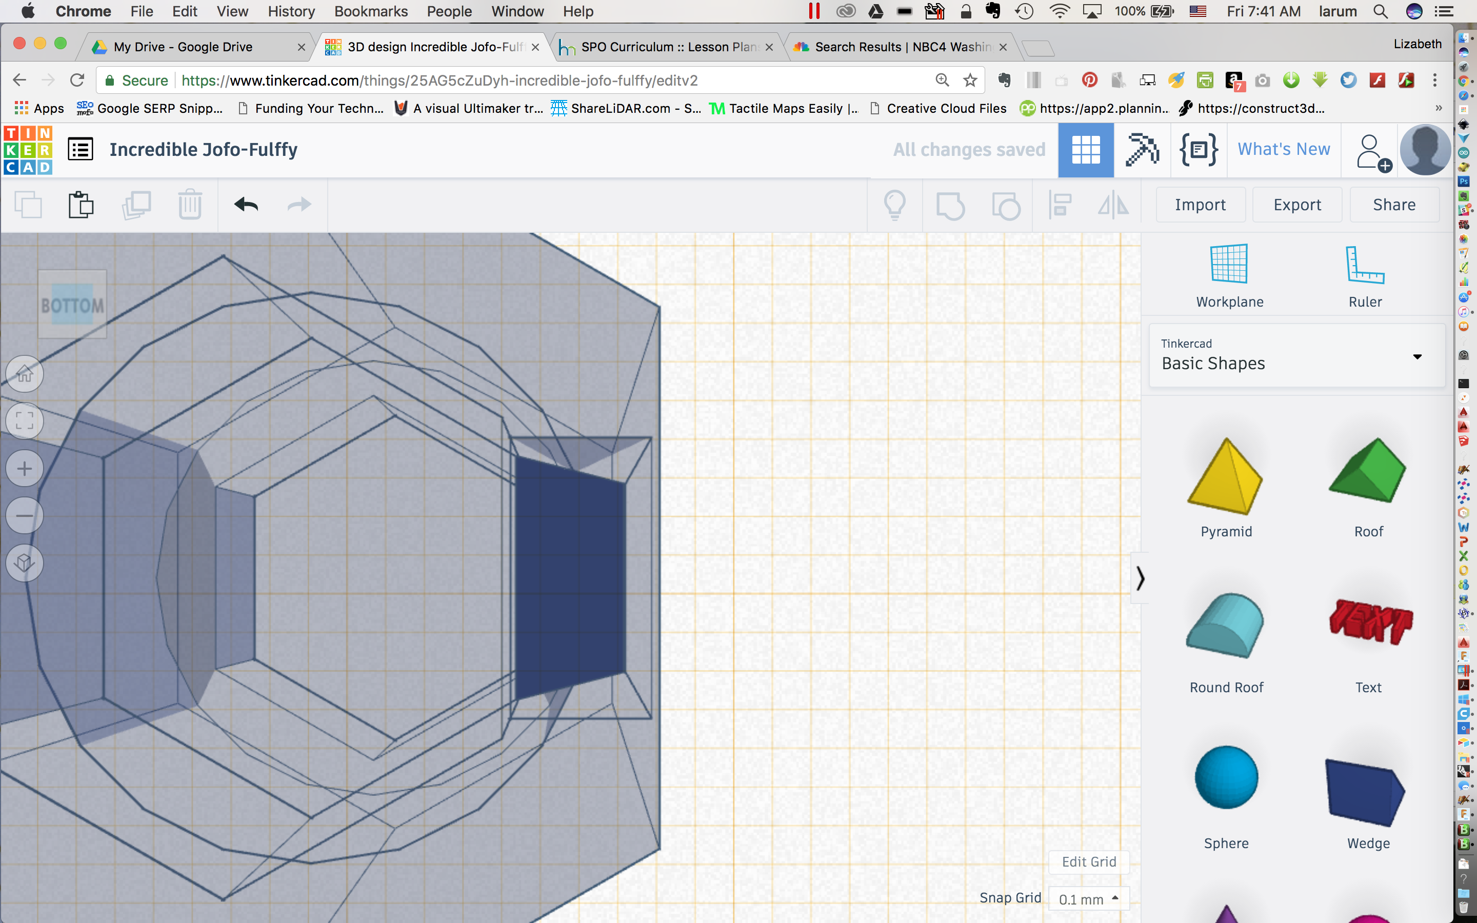Open the What's New link

click(1284, 150)
